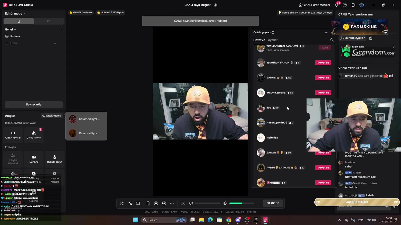Click the Ortak yayıncı link button beside Araçlar

(x=52, y=116)
